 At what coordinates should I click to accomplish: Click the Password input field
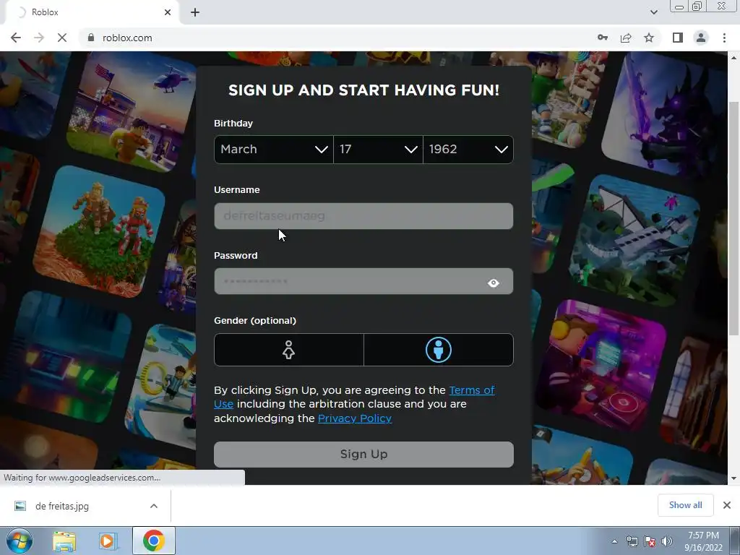tap(363, 281)
